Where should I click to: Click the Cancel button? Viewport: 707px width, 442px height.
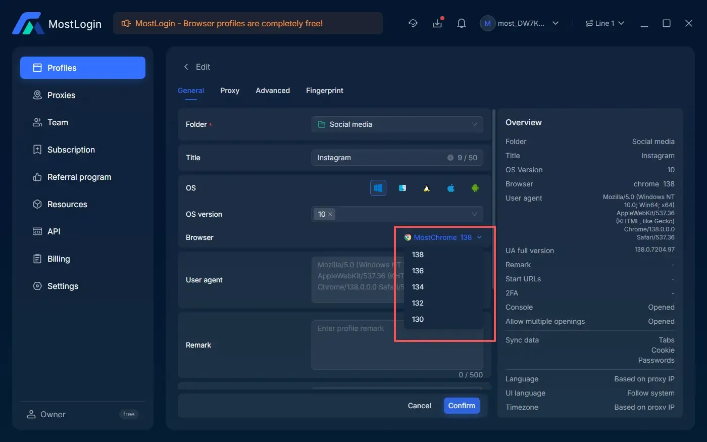click(420, 406)
